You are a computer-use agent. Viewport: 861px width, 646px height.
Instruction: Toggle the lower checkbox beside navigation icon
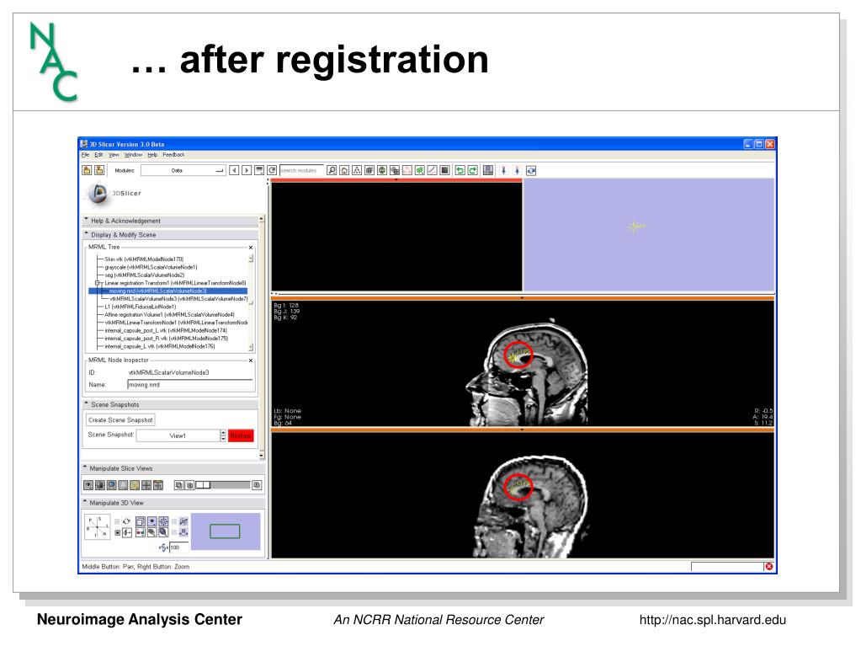[x=174, y=533]
